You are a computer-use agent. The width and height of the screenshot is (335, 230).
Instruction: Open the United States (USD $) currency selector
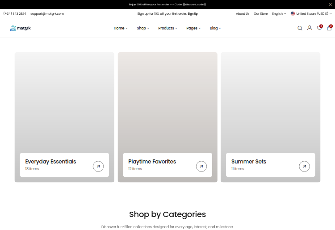311,14
